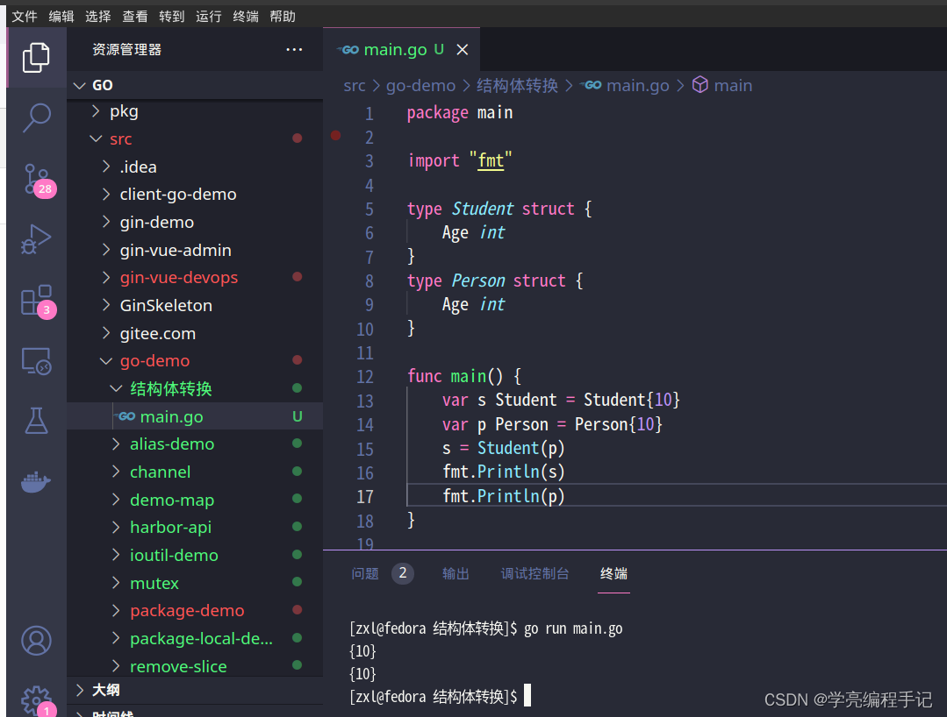Viewport: 947px width, 717px height.
Task: Open the Explorer view in activity bar
Action: [x=36, y=58]
